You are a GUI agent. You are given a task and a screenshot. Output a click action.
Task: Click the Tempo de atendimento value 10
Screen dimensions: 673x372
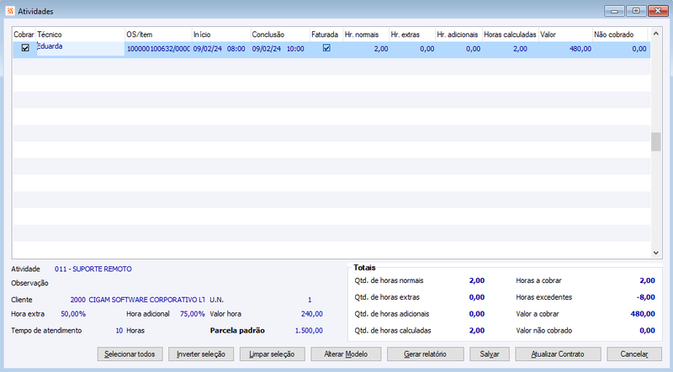point(119,331)
